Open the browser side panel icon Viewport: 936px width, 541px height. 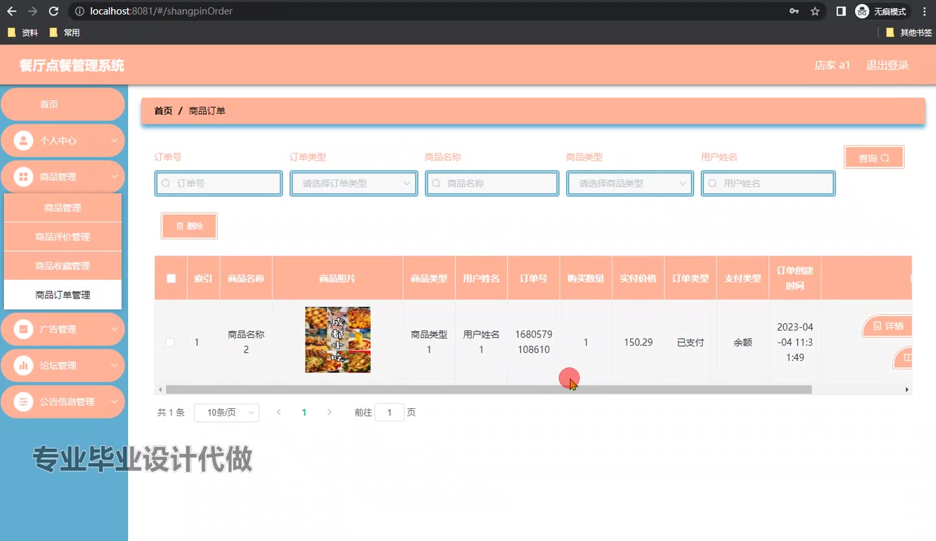tap(840, 11)
